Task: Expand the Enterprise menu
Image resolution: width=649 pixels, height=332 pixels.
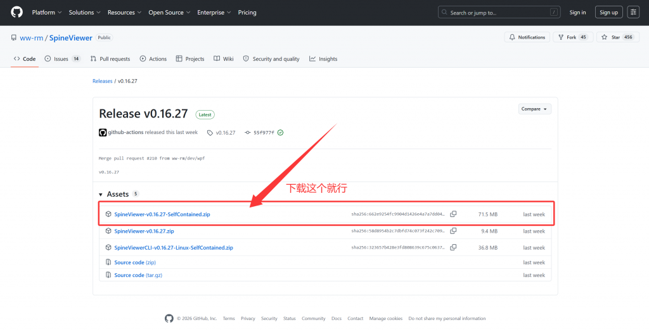Action: pos(214,13)
